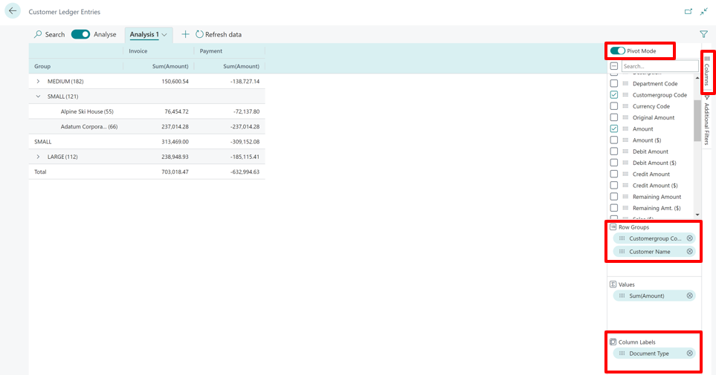Viewport: 716px width, 375px height.
Task: Open page in new window icon
Action: coord(688,11)
